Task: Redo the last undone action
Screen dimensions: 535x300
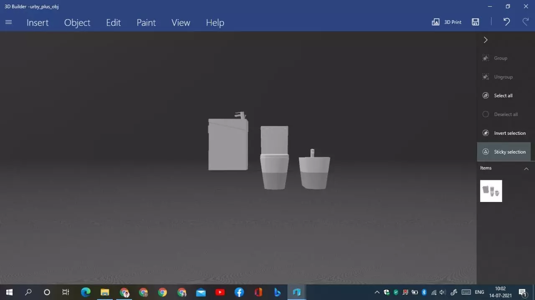Action: (526, 22)
